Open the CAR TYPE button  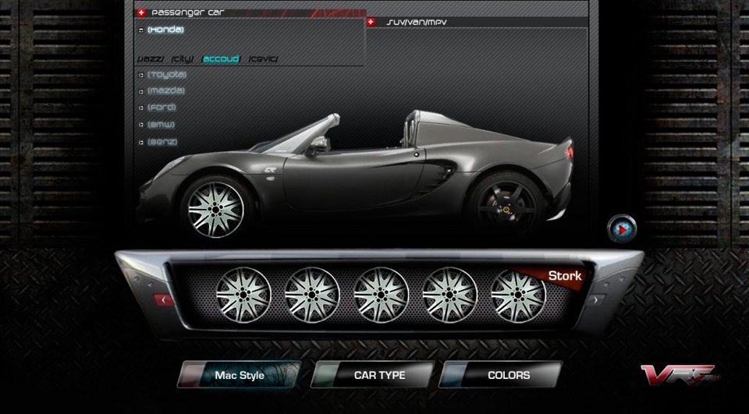pyautogui.click(x=372, y=375)
